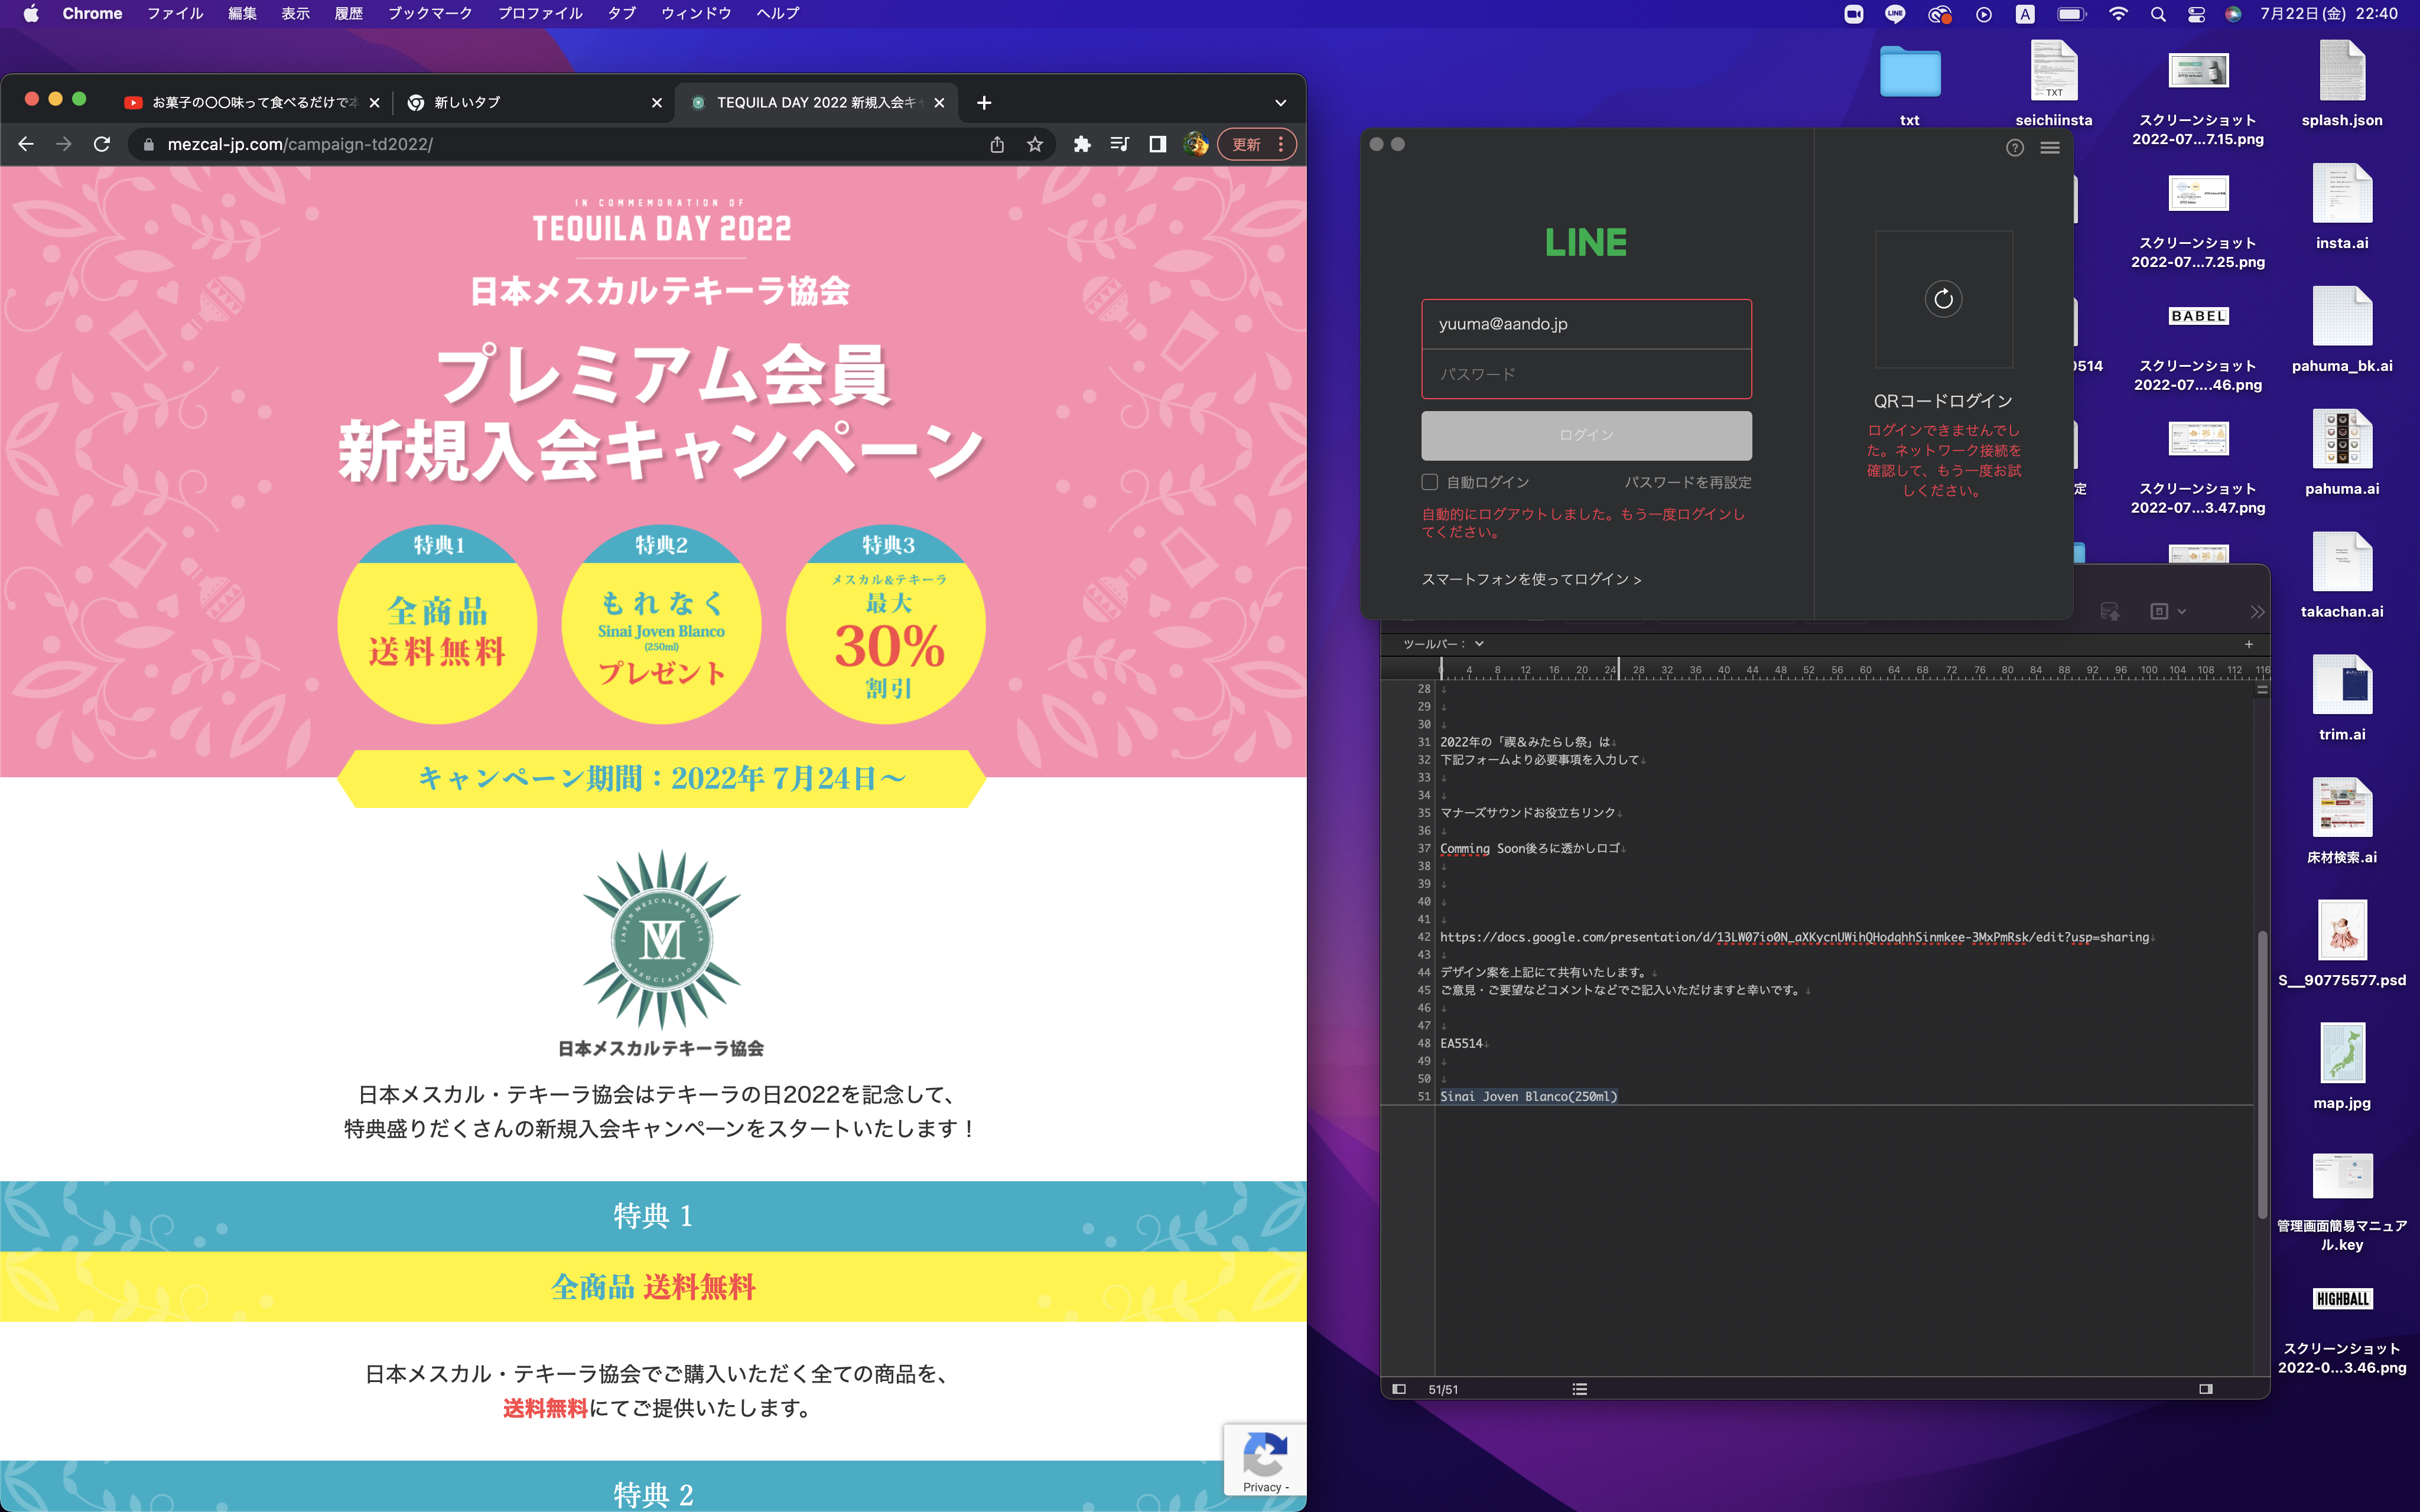Viewport: 2420px width, 1512px height.
Task: Click the 更新 update button in Chrome
Action: 1246,144
